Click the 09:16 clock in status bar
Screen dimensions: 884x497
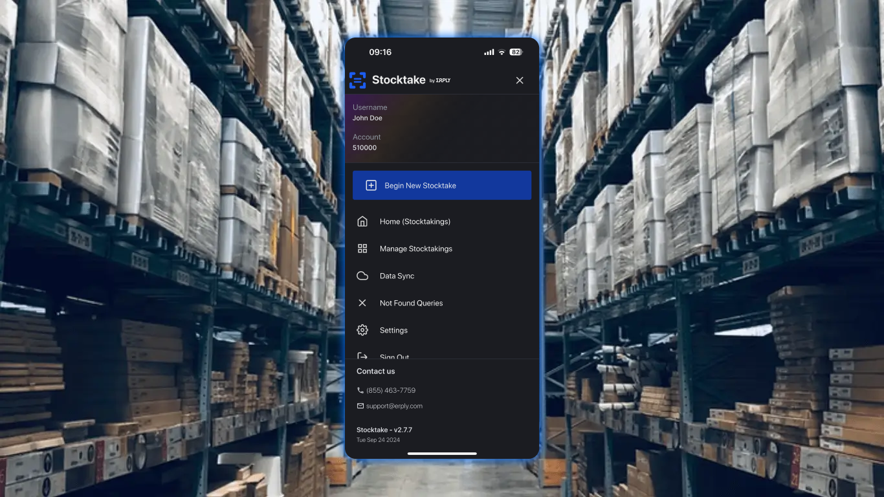point(381,52)
